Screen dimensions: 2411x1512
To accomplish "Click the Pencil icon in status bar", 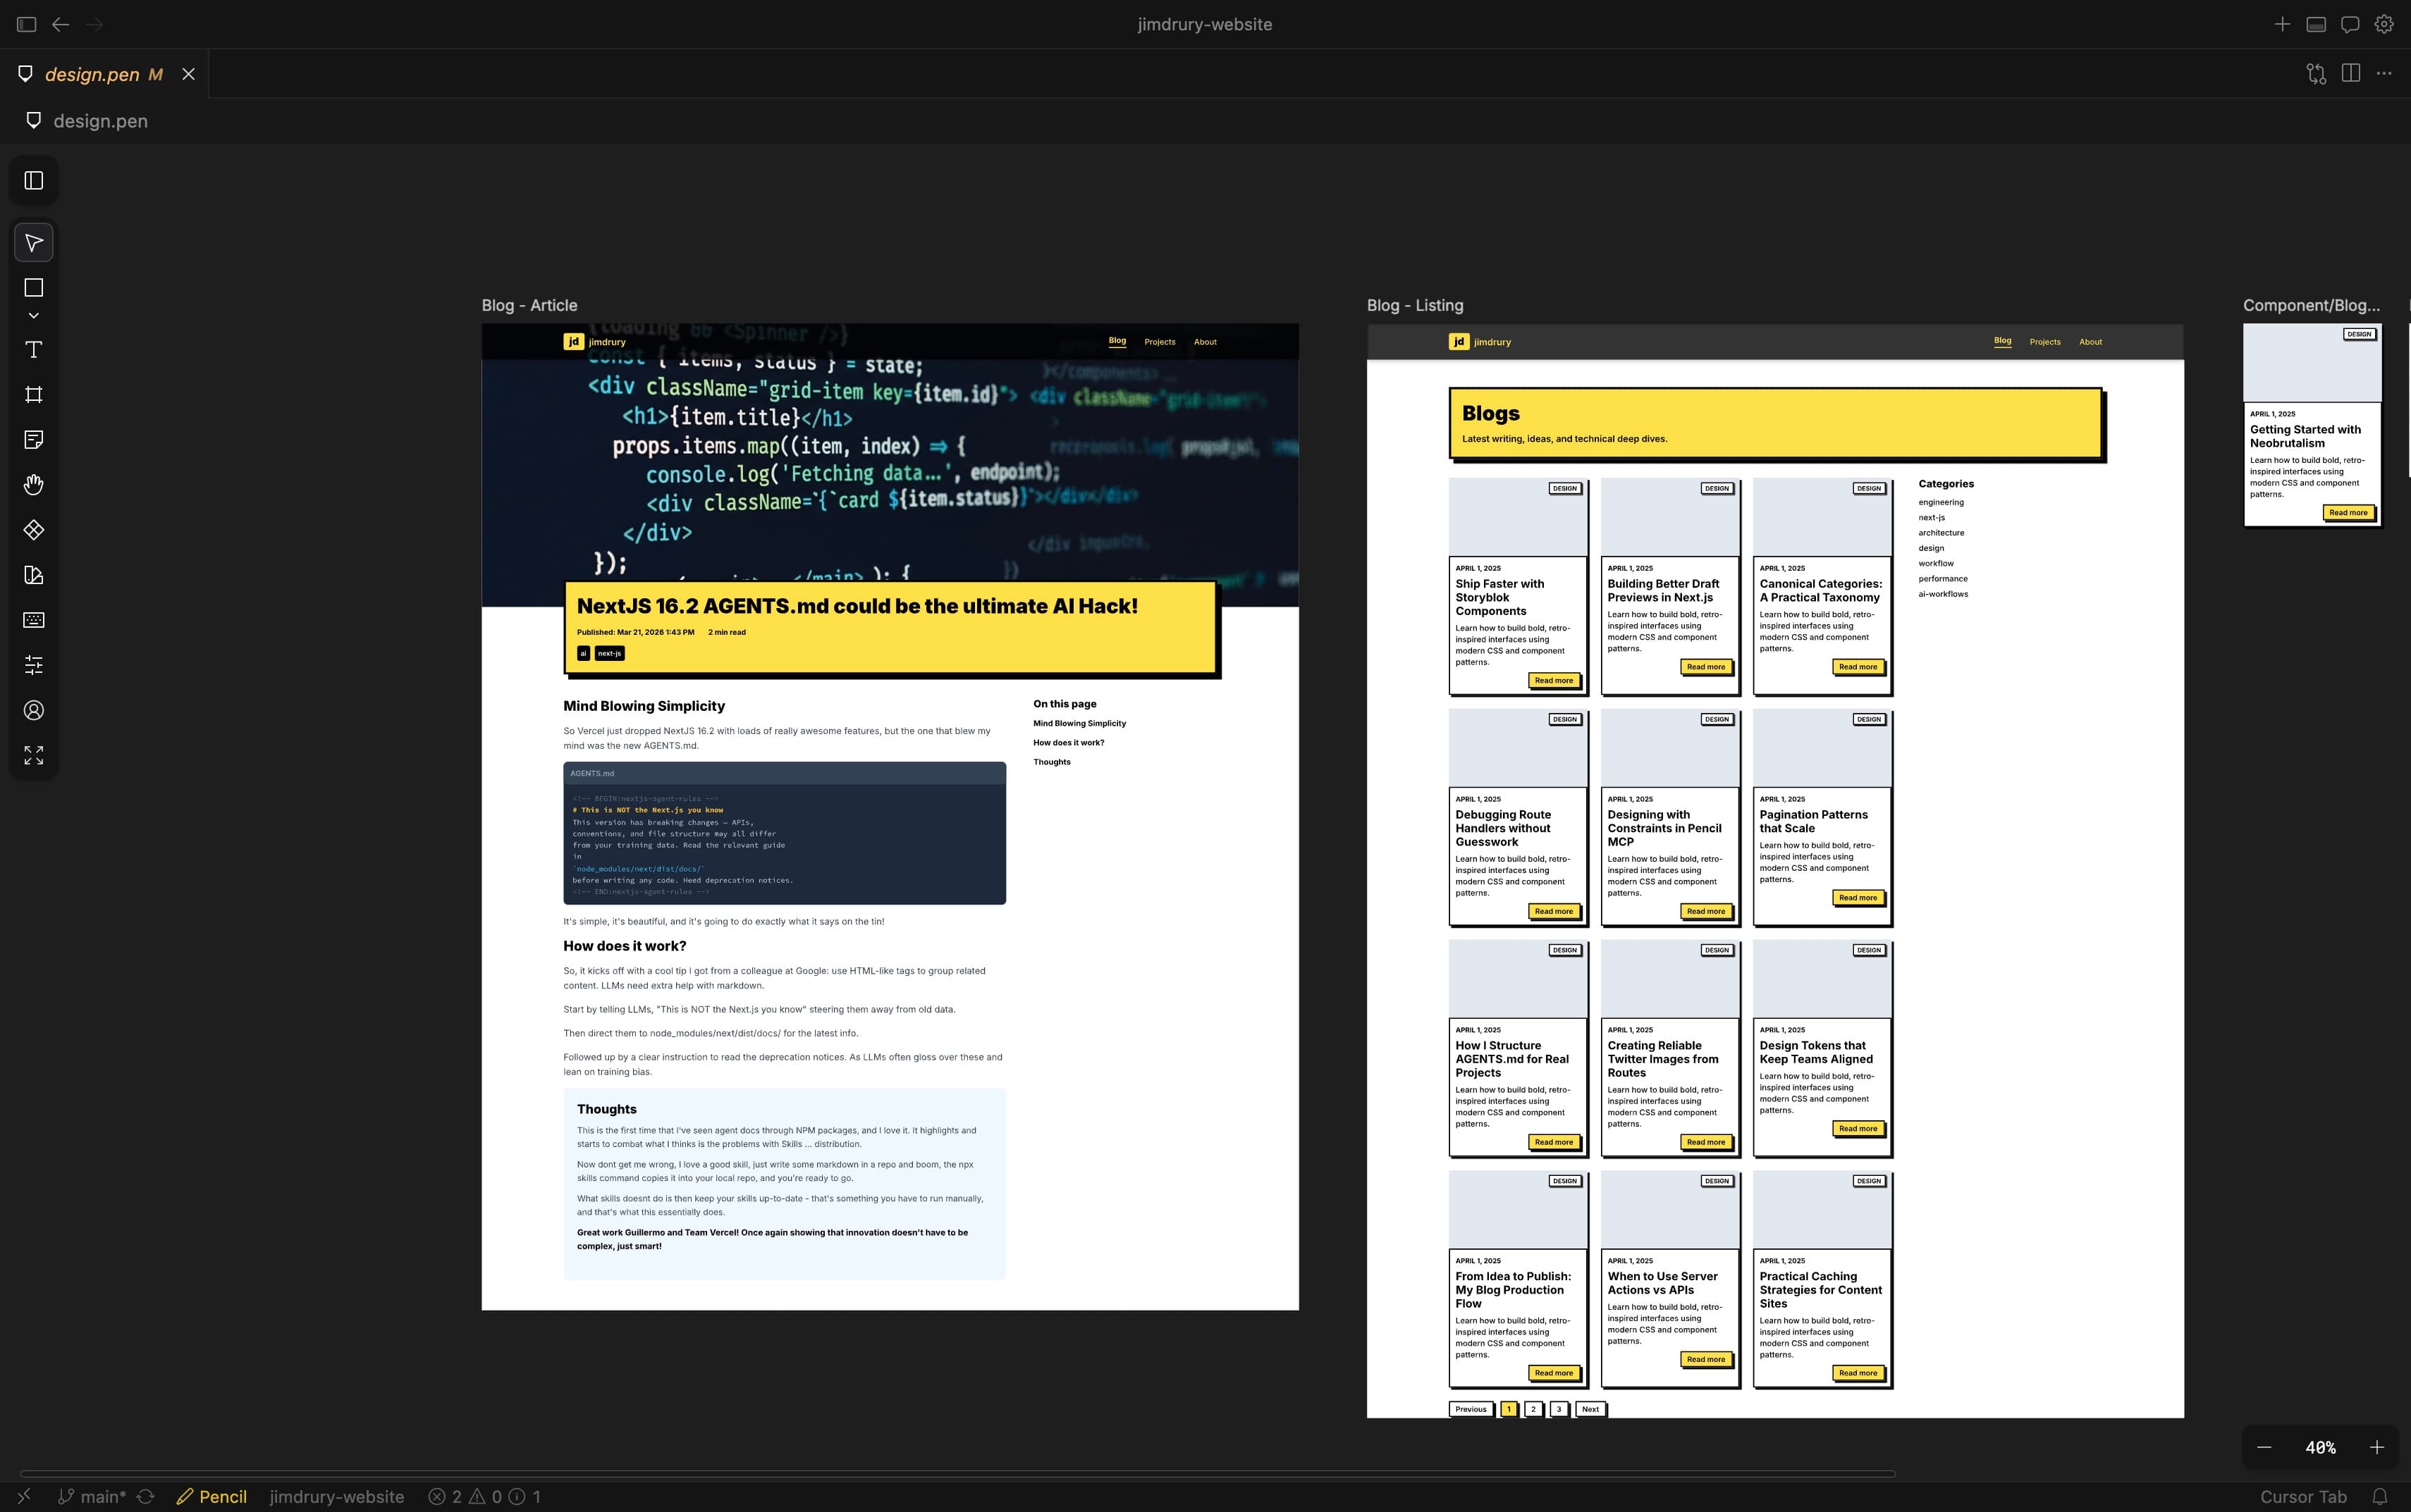I will click(186, 1497).
